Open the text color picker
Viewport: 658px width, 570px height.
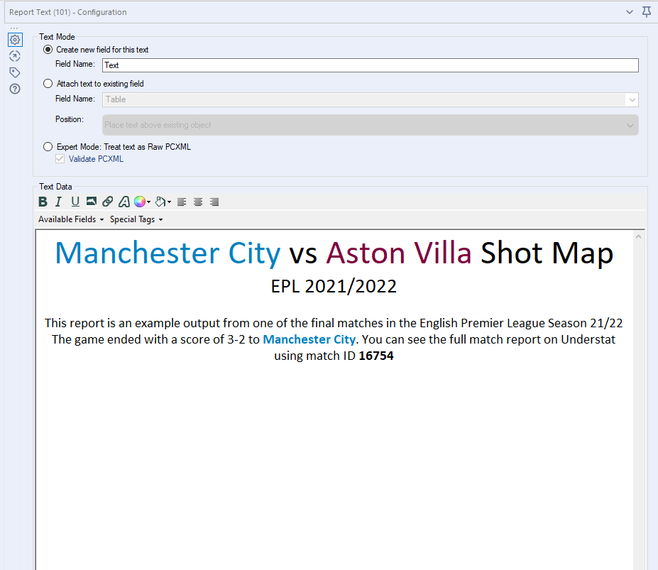click(x=141, y=202)
